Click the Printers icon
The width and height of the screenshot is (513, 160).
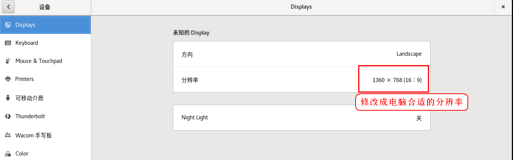pyautogui.click(x=8, y=79)
